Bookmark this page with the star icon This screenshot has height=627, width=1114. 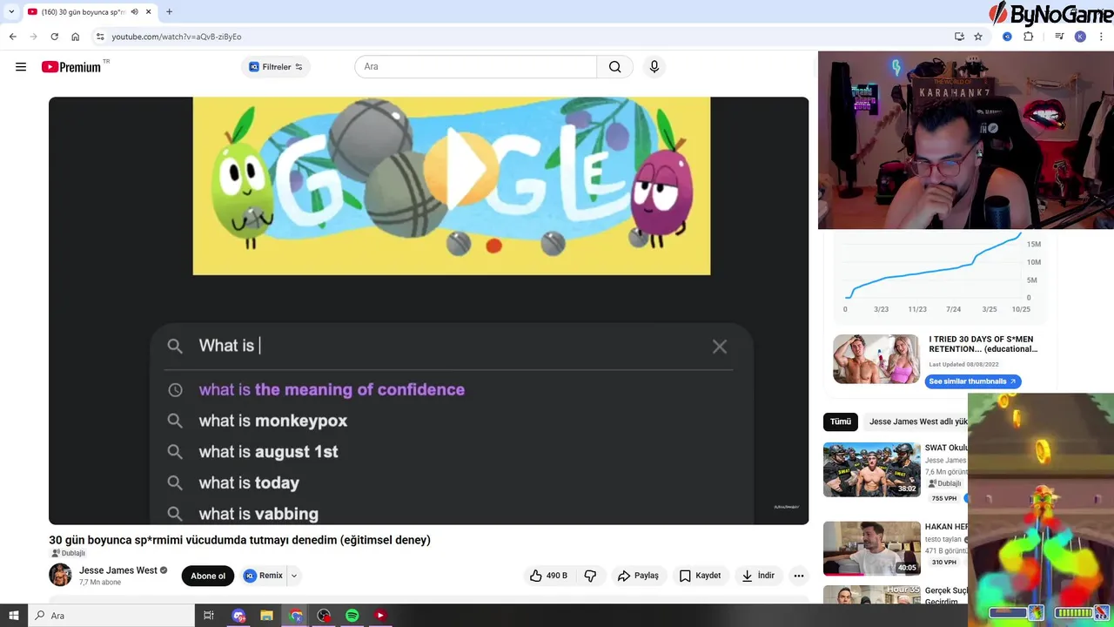tap(978, 37)
